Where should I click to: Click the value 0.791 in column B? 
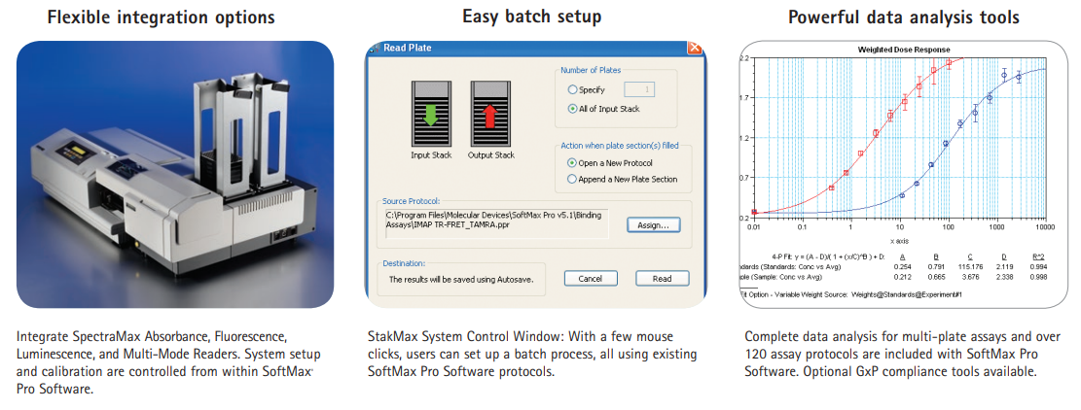(936, 265)
